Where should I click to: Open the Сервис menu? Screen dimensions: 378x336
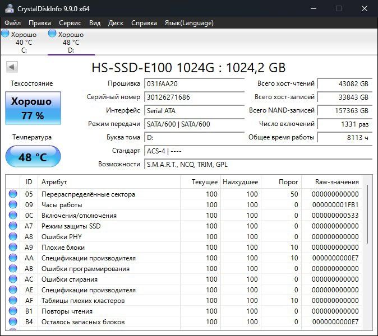[x=70, y=23]
